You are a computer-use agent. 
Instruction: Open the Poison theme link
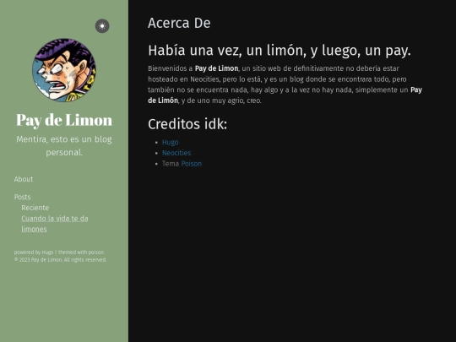click(x=192, y=164)
